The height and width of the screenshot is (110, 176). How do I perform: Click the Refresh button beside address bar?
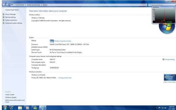(146, 5)
